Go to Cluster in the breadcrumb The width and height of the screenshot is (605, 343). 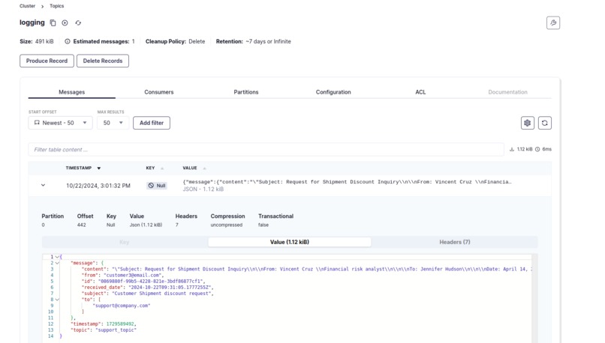click(27, 6)
